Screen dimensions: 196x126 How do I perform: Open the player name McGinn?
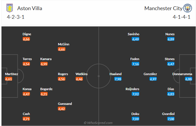(x=64, y=44)
